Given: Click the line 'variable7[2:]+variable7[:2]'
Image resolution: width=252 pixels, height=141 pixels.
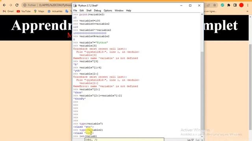Looking at the screenshot, I should click(x=101, y=96).
